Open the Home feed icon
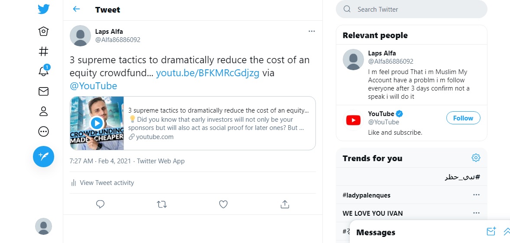Screen dimensions: 510x243 (43, 32)
